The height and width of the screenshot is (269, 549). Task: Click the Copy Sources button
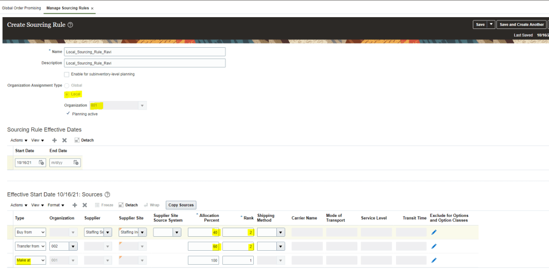(180, 205)
